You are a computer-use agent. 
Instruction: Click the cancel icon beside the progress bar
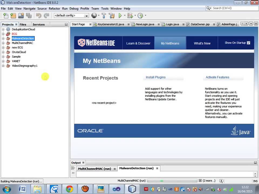click(200, 181)
